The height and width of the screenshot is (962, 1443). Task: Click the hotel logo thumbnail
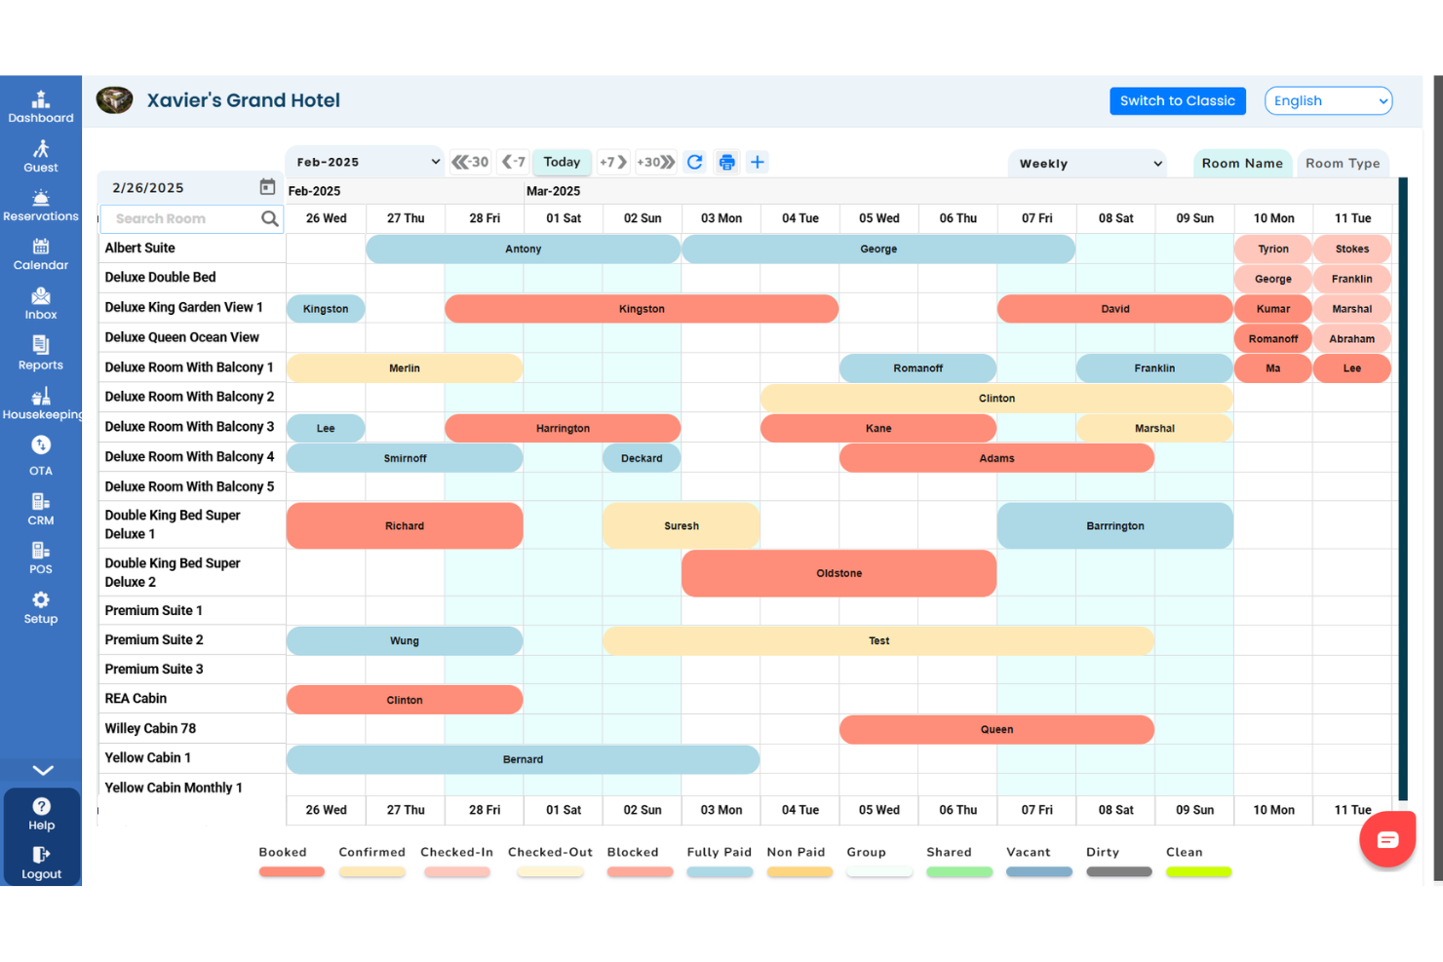pyautogui.click(x=115, y=100)
